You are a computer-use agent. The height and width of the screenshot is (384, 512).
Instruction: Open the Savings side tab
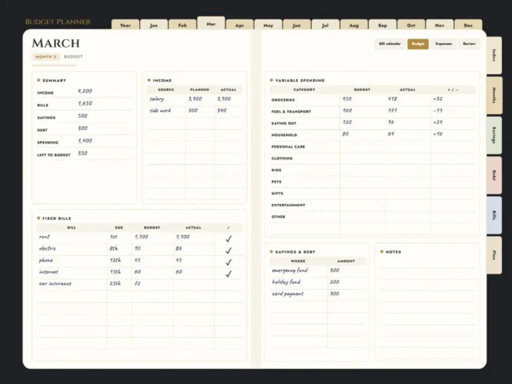[494, 135]
